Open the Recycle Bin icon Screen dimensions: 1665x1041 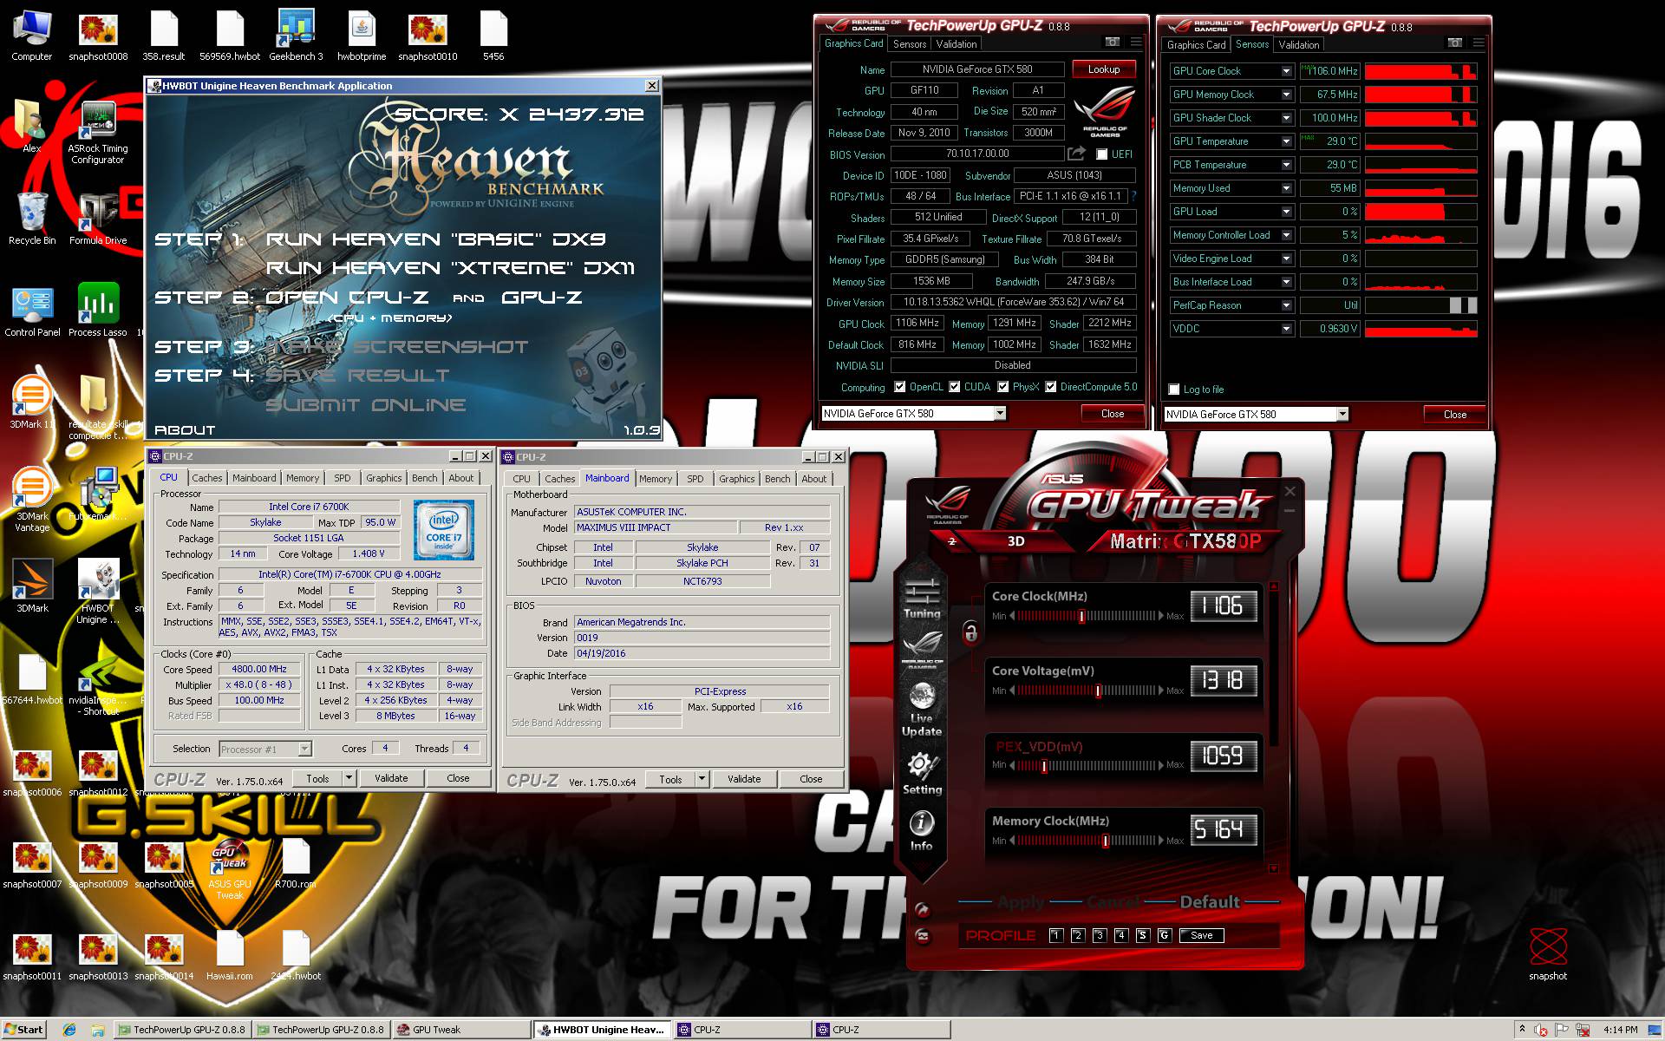[x=32, y=219]
